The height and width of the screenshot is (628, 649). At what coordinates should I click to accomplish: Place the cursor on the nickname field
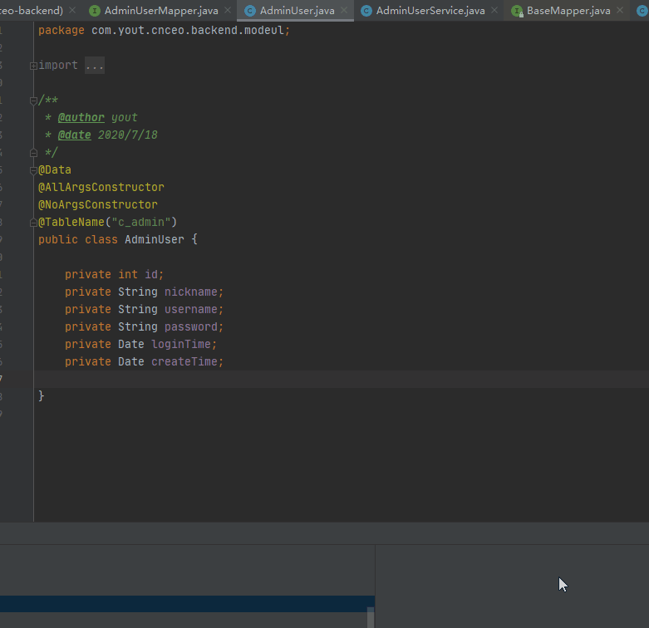click(x=191, y=292)
